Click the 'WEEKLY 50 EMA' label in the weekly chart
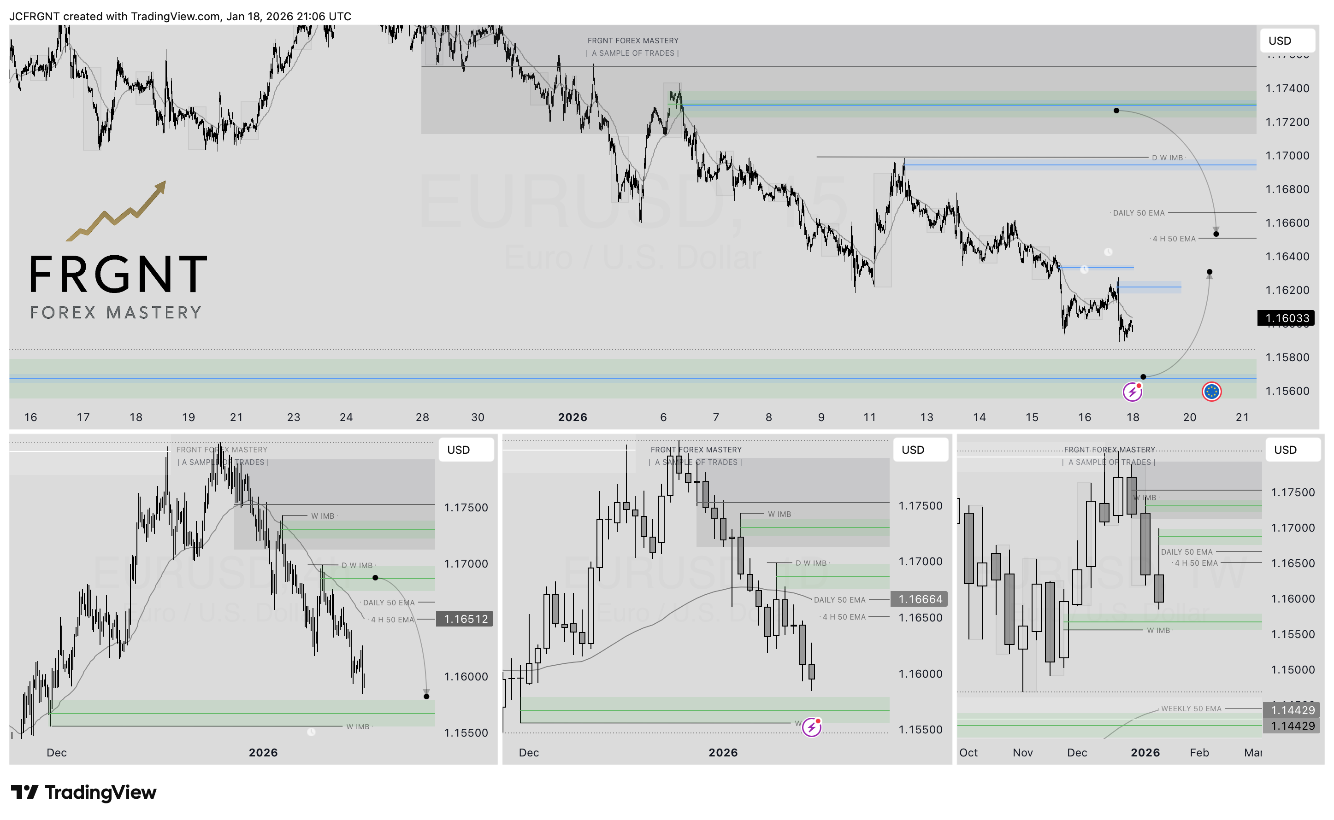1334x820 pixels. (x=1191, y=708)
